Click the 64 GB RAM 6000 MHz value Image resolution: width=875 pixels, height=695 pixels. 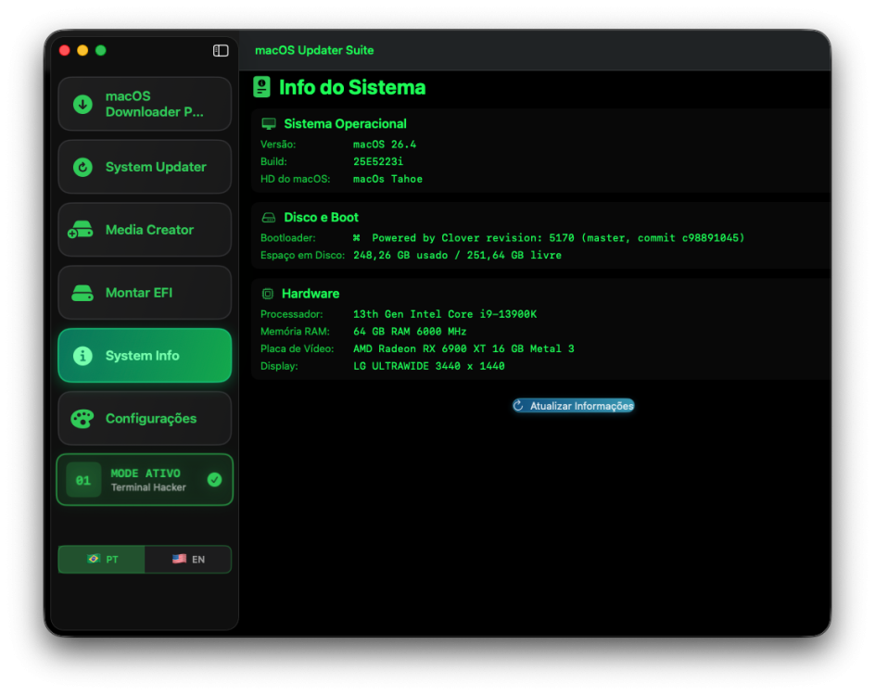410,332
